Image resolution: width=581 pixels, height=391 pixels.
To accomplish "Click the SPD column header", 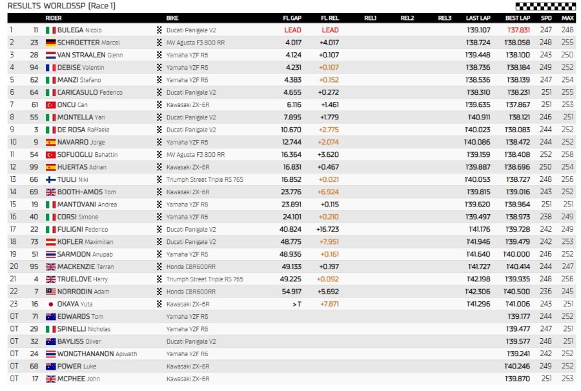I will [x=546, y=18].
